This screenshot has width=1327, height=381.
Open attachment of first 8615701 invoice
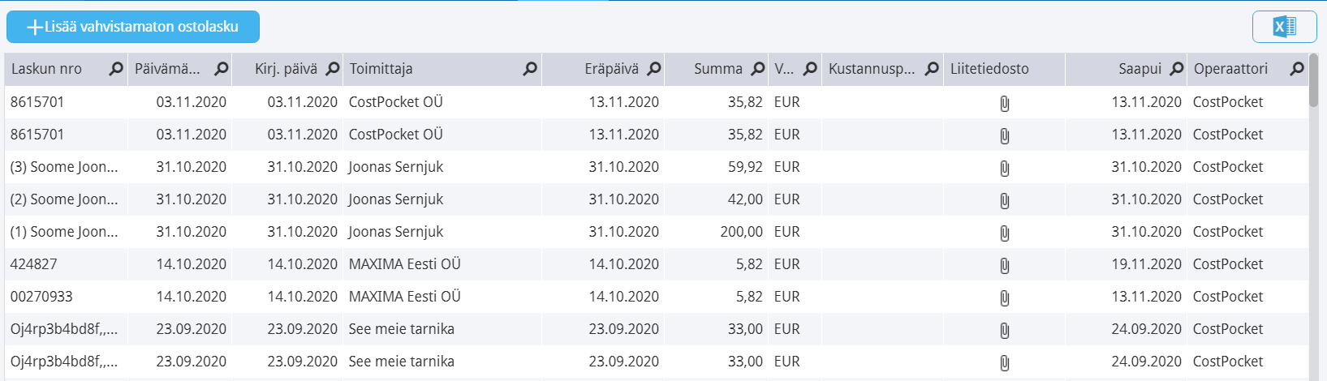pyautogui.click(x=1005, y=103)
